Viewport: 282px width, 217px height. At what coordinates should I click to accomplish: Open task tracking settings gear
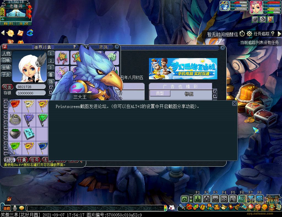249,34
